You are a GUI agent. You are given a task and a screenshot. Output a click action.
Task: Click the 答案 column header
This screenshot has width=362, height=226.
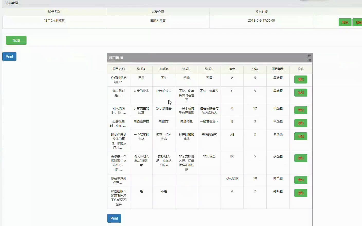click(232, 69)
